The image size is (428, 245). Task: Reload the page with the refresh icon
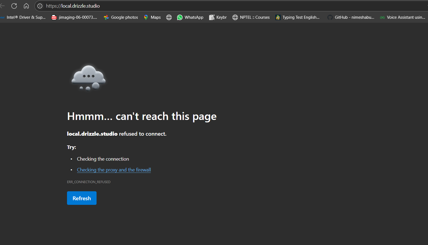tap(14, 6)
